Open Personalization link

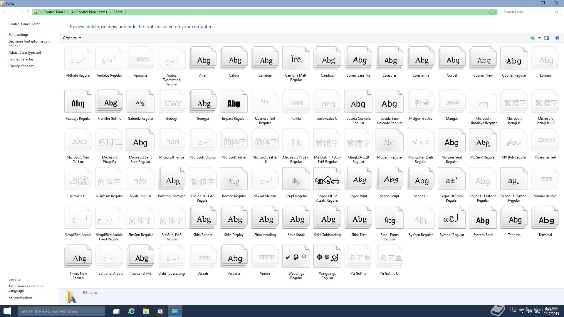point(20,297)
